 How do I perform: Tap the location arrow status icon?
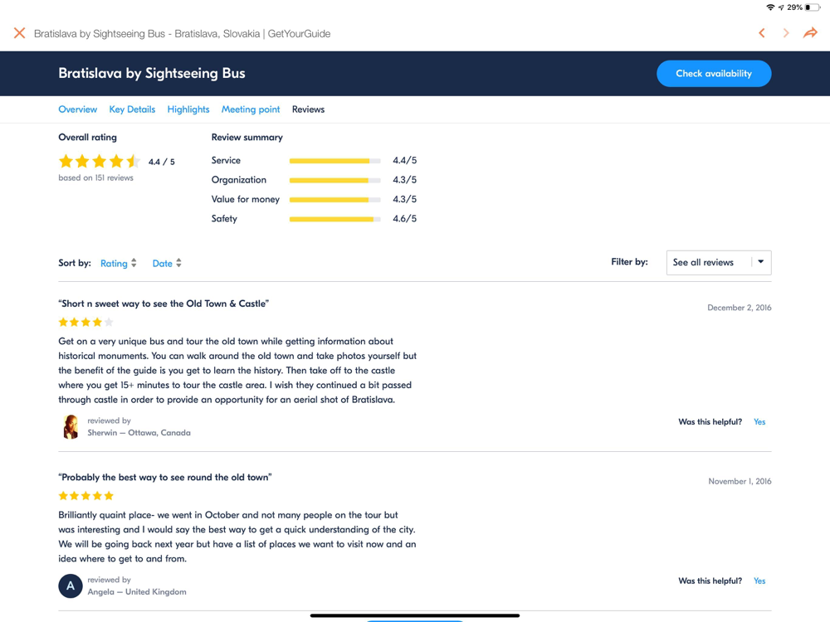tap(781, 7)
